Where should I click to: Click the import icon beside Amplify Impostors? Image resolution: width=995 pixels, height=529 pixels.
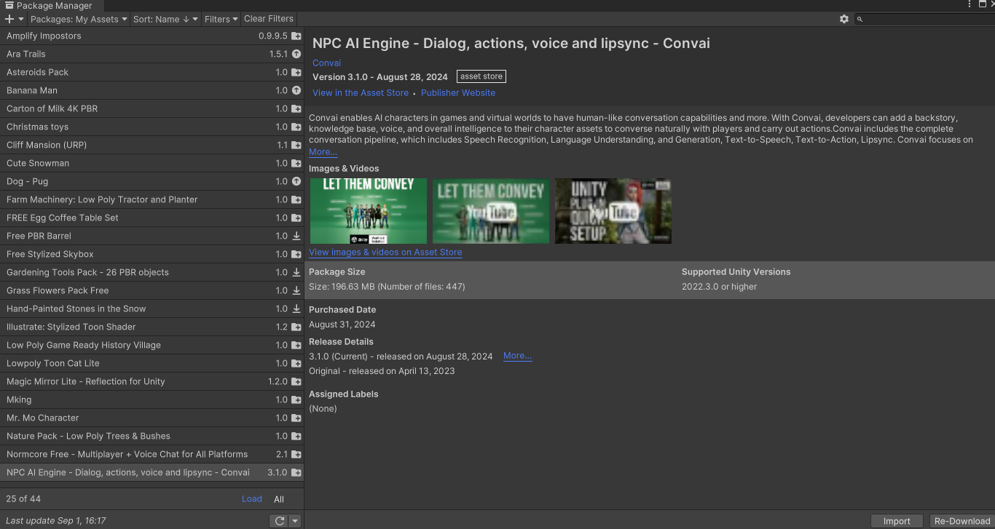(x=296, y=36)
